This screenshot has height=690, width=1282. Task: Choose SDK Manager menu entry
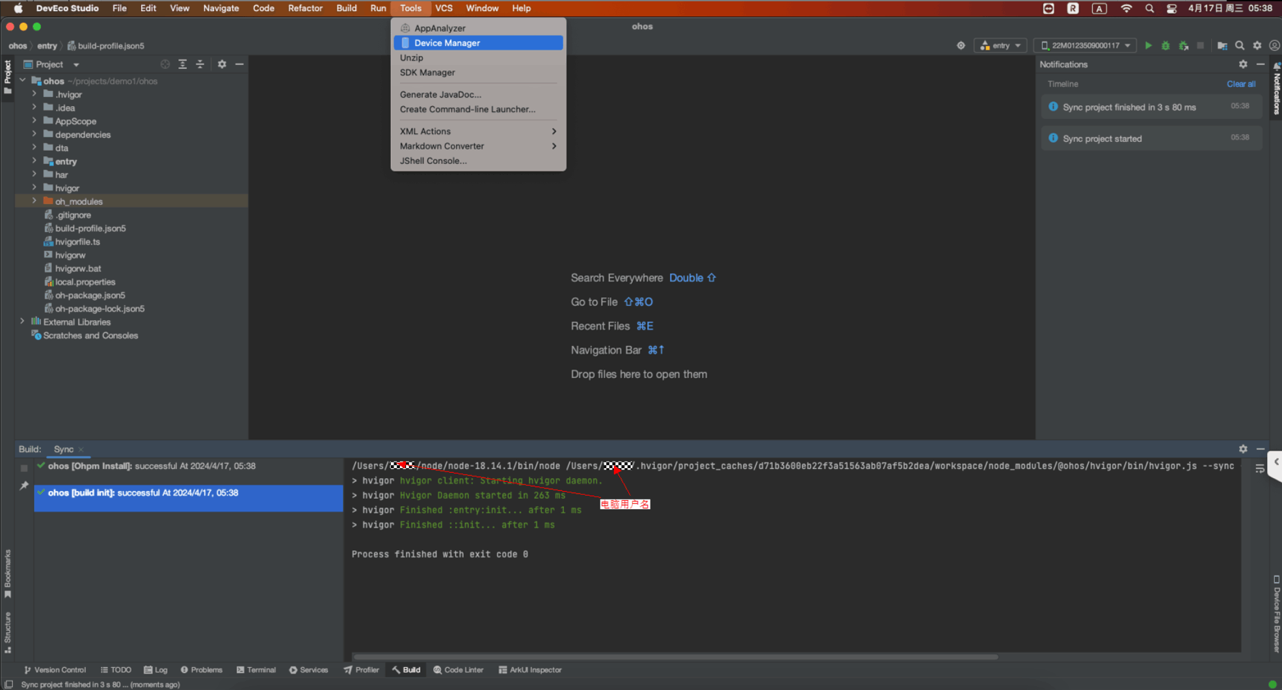(478, 72)
